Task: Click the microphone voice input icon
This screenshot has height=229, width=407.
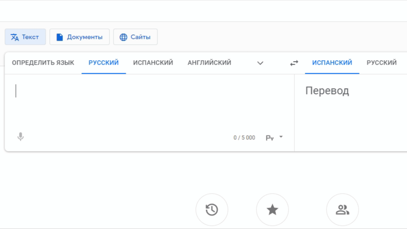Action: [20, 136]
